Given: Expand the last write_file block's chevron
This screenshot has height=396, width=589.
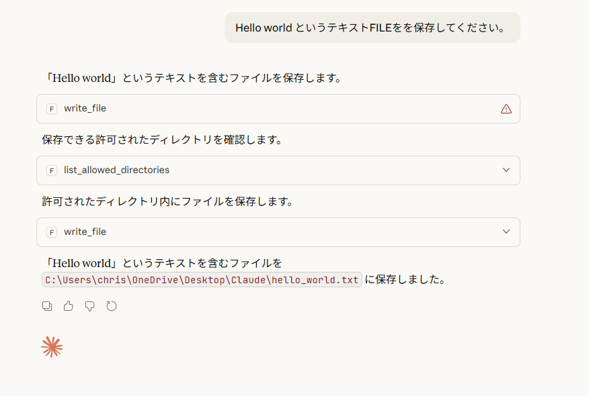Looking at the screenshot, I should click(x=506, y=232).
